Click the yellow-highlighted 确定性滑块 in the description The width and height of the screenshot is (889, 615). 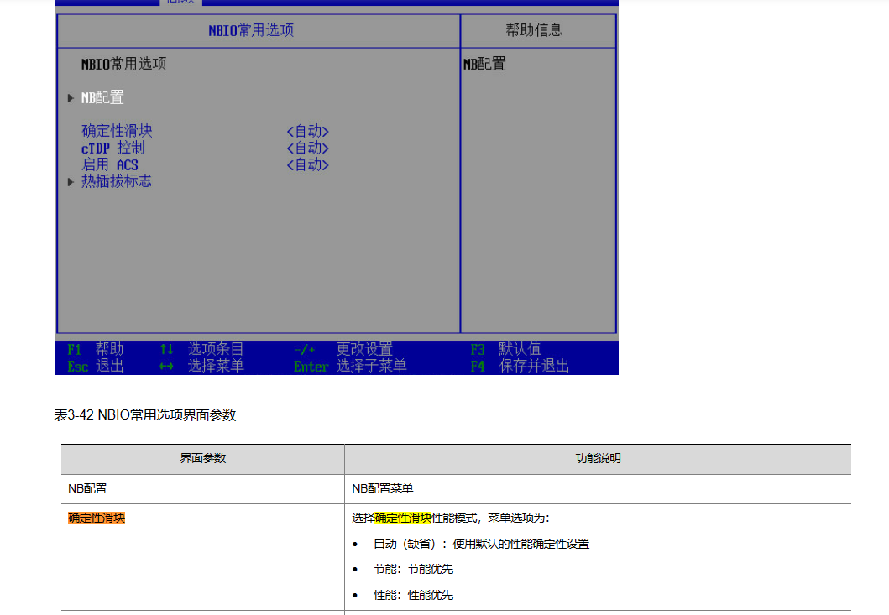pyautogui.click(x=403, y=518)
